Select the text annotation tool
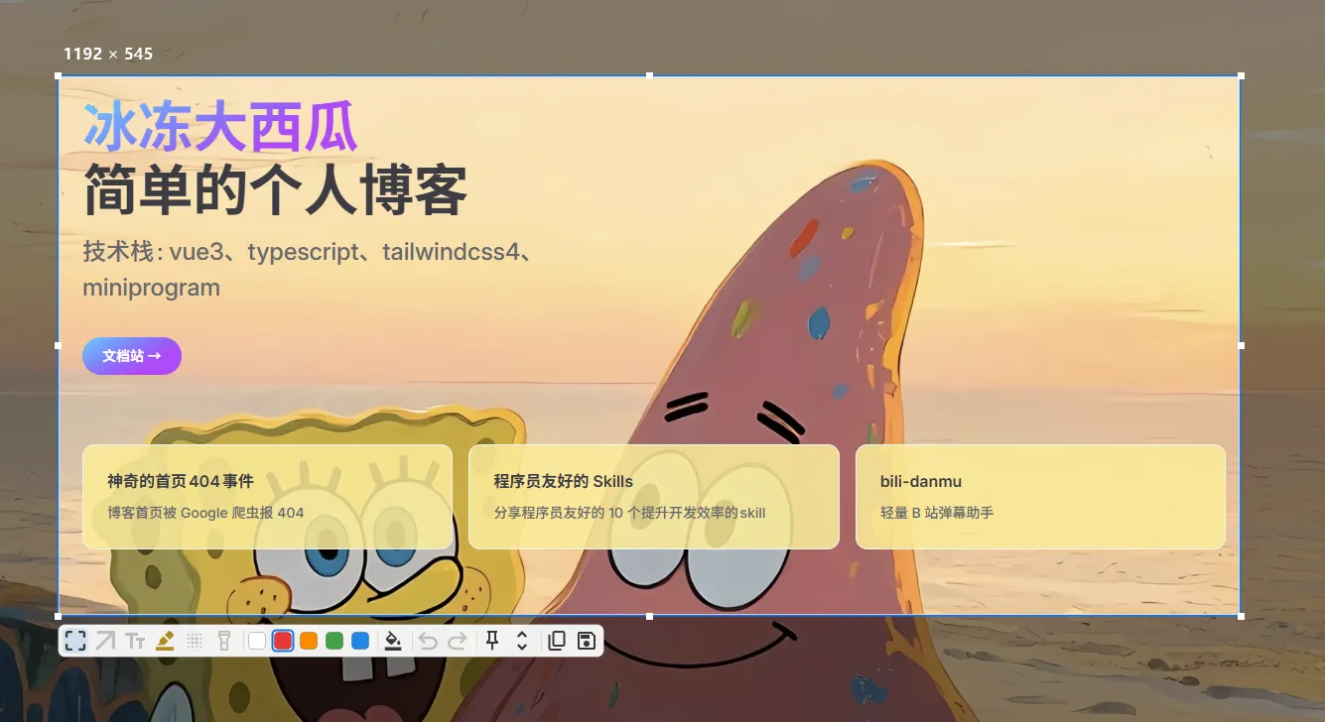Screen dimensions: 1325x722 135,641
